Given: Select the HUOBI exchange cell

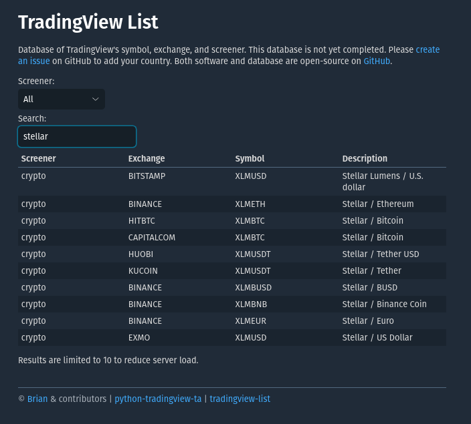Looking at the screenshot, I should click(140, 254).
